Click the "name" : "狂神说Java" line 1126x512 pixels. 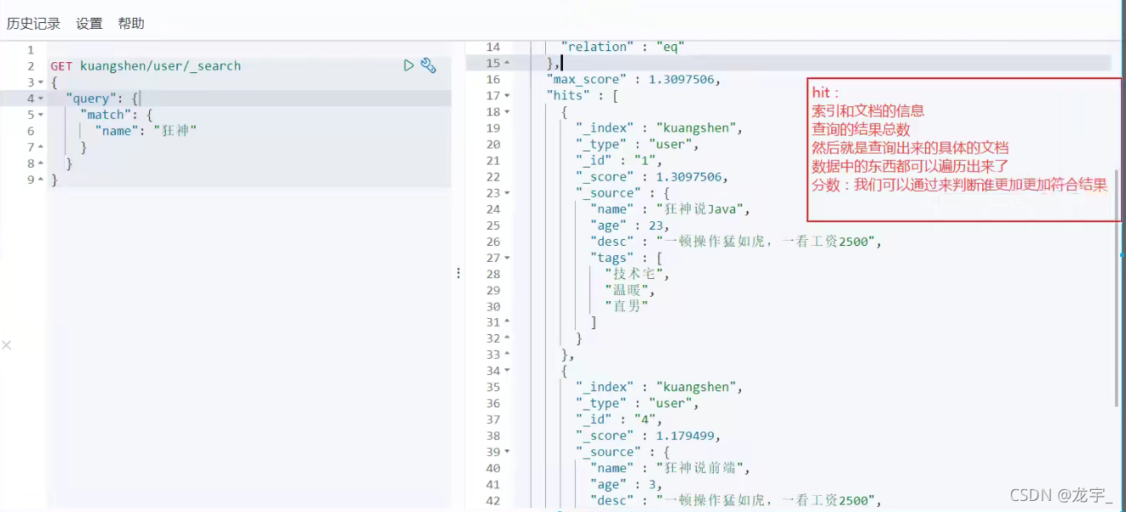[x=670, y=209]
